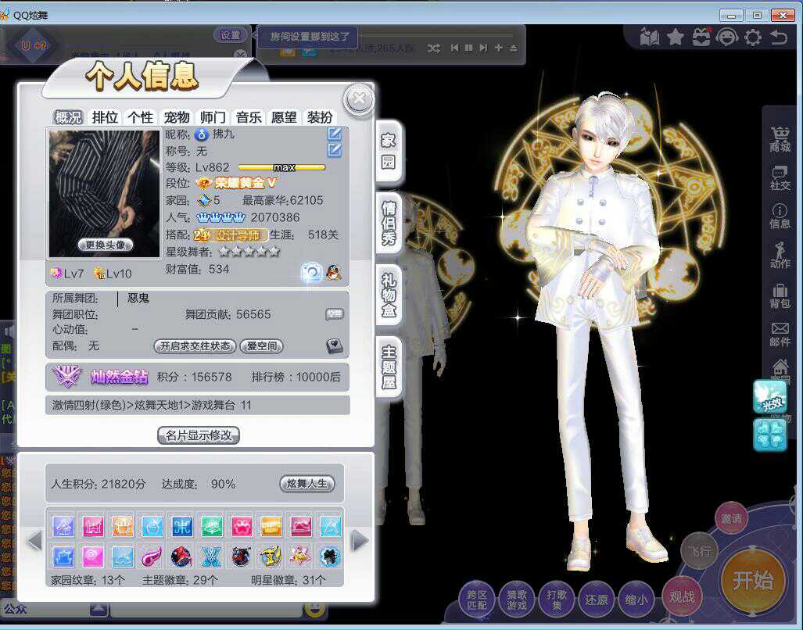Open the dance group message icon

(x=335, y=314)
